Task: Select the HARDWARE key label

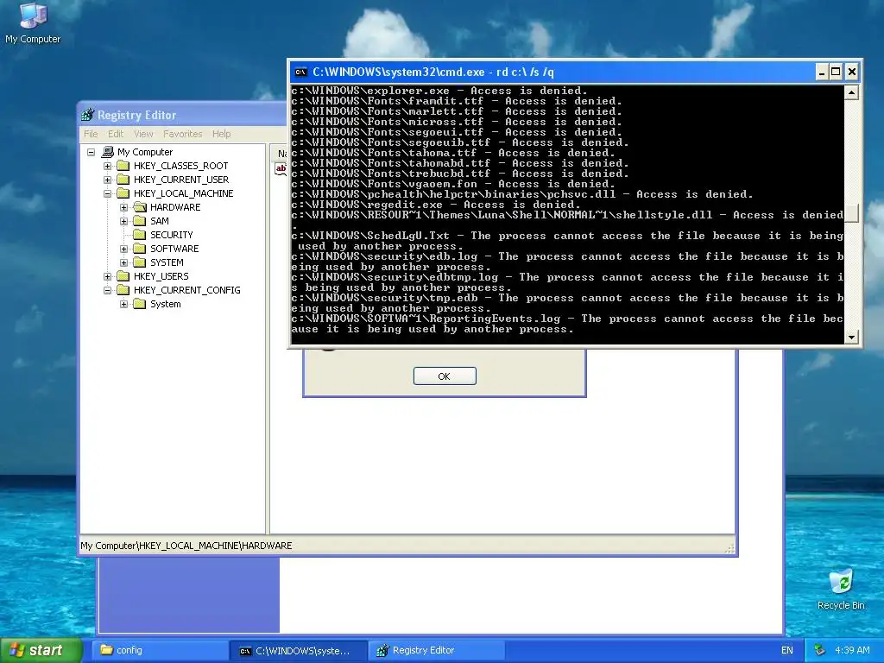Action: [175, 207]
